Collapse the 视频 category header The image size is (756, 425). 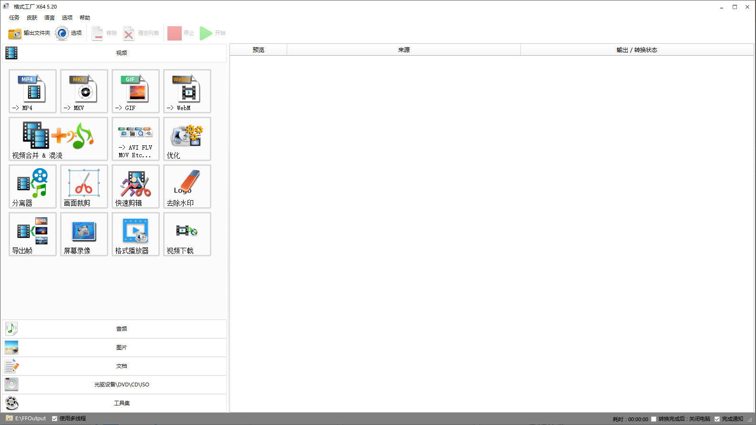(x=114, y=53)
